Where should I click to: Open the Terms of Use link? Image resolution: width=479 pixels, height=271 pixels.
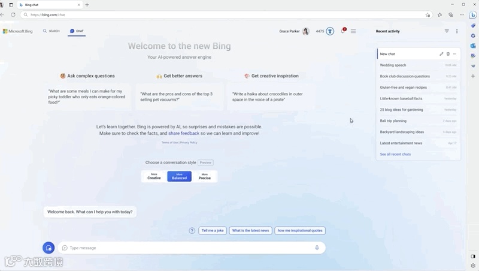click(169, 143)
